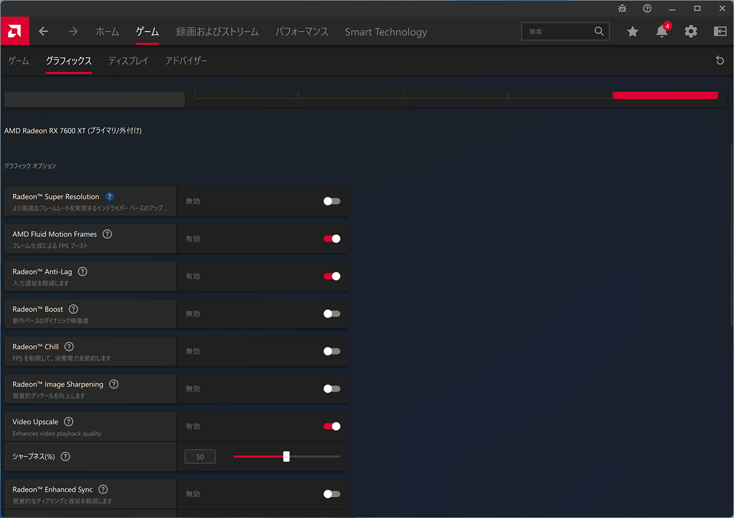Go back with the left arrow
Viewport: 734px width, 518px height.
[44, 32]
